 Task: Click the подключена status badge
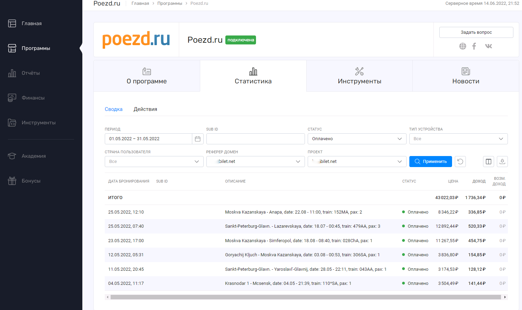241,40
